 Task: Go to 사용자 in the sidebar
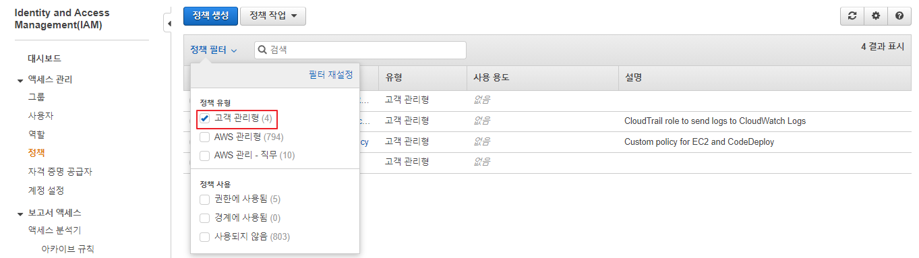click(40, 116)
